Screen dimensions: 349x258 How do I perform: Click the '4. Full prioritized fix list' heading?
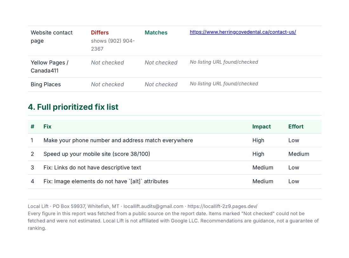pos(73,107)
